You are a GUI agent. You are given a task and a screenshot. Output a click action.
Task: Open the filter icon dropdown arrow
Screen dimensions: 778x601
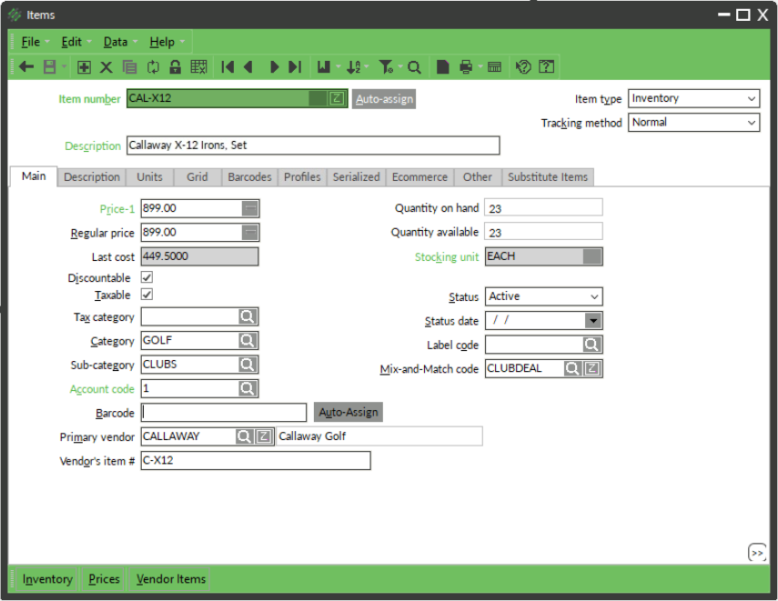(399, 66)
